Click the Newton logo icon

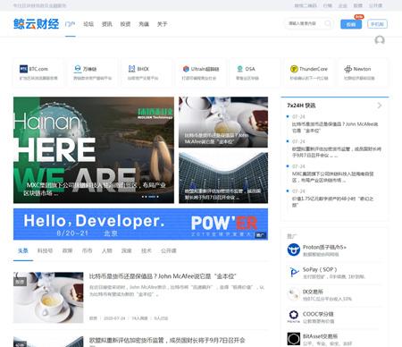click(x=348, y=69)
